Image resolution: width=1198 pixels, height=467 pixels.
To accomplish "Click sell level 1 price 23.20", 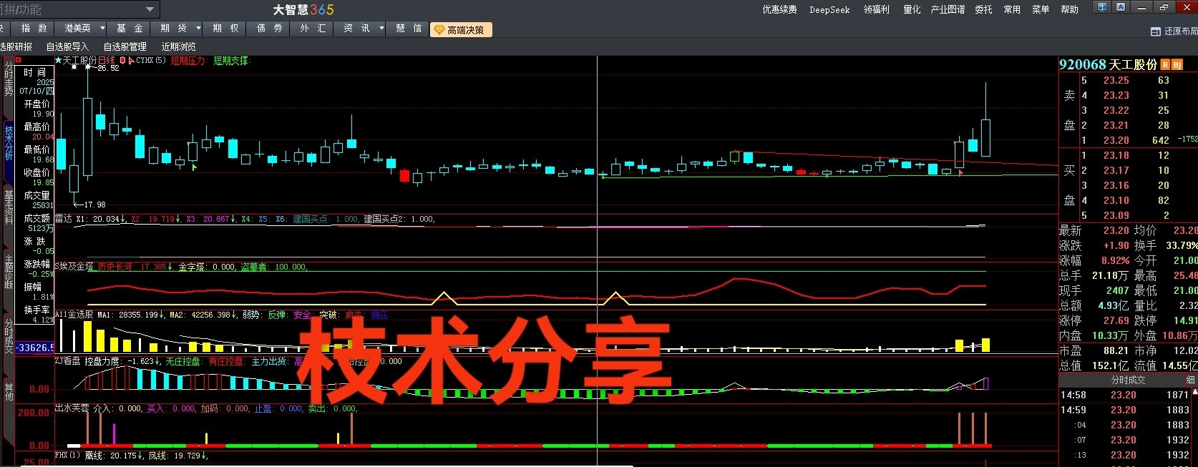I will point(1116,140).
